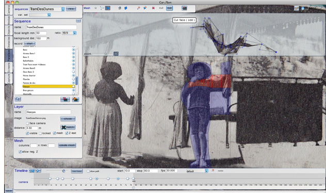Open the ratio 16/9 dropdown
This screenshot has height=193, width=326.
point(69,33)
